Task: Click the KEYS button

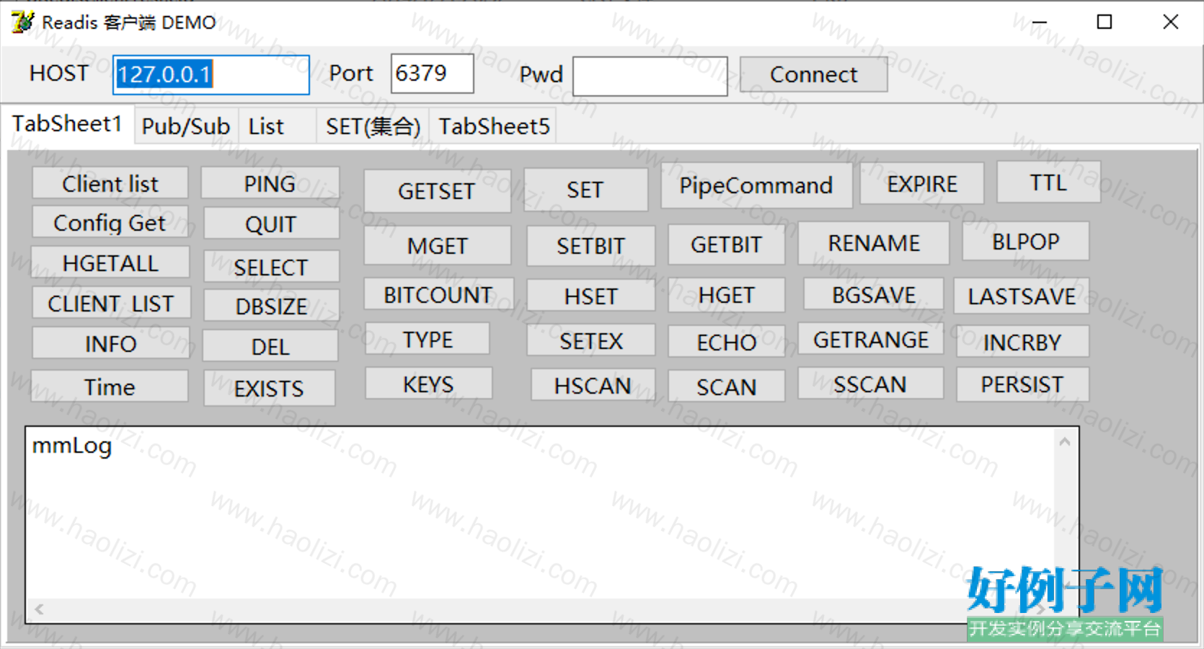Action: click(x=428, y=384)
